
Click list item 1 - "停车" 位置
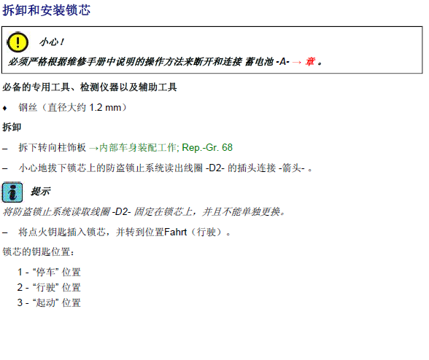pos(50,273)
